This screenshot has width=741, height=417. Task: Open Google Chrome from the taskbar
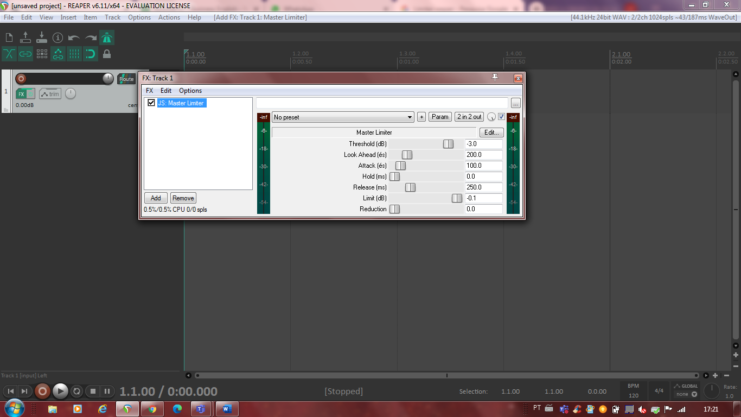[152, 409]
